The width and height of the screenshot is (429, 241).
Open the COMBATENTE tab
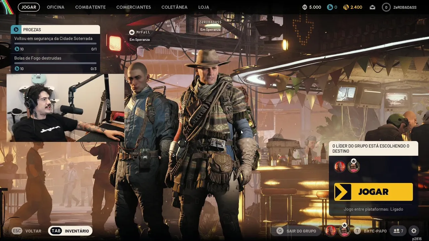click(x=90, y=7)
